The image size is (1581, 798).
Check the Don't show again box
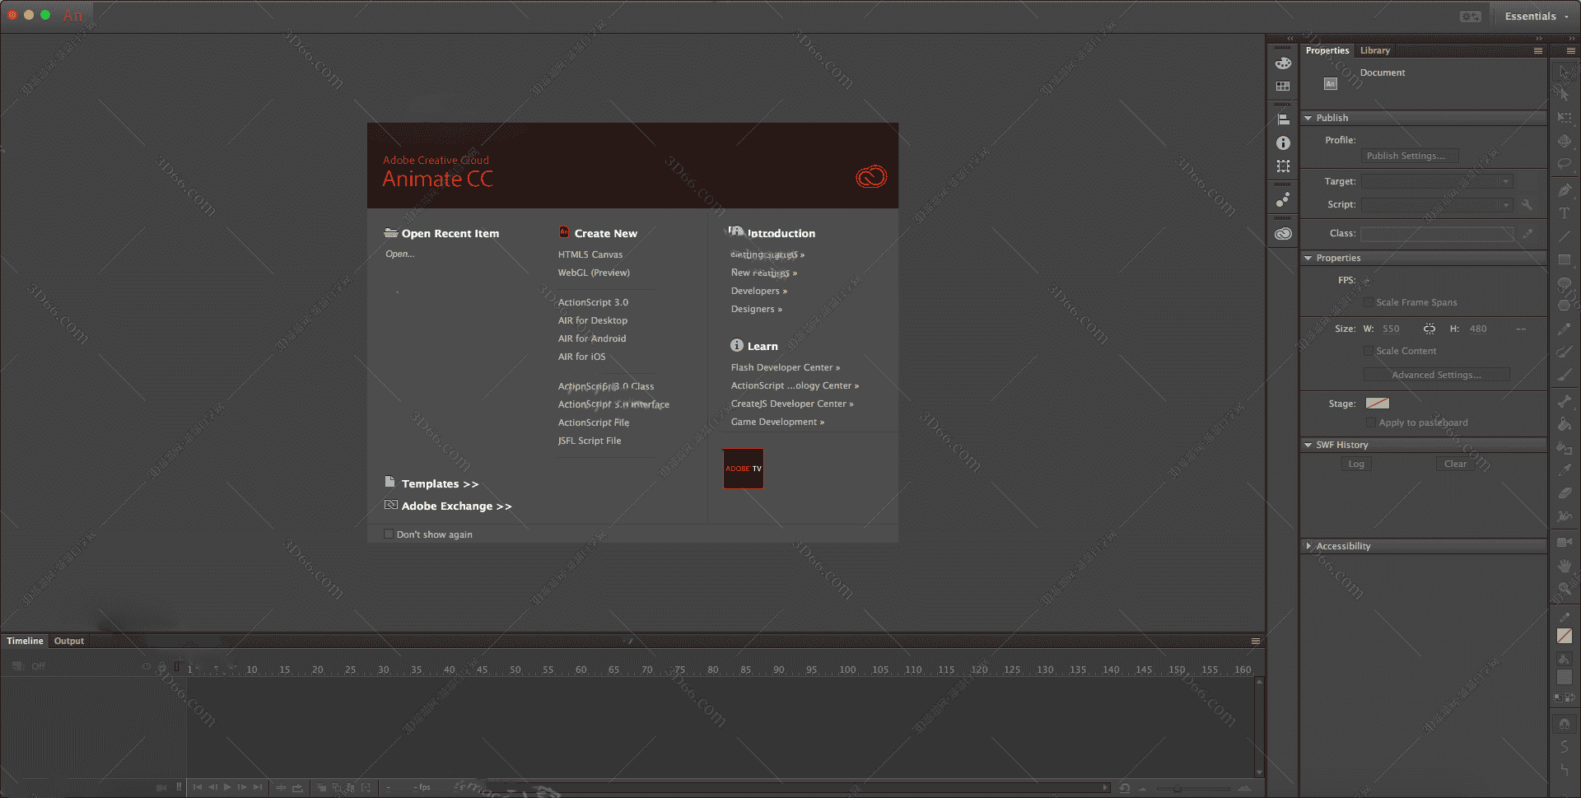[x=389, y=534]
